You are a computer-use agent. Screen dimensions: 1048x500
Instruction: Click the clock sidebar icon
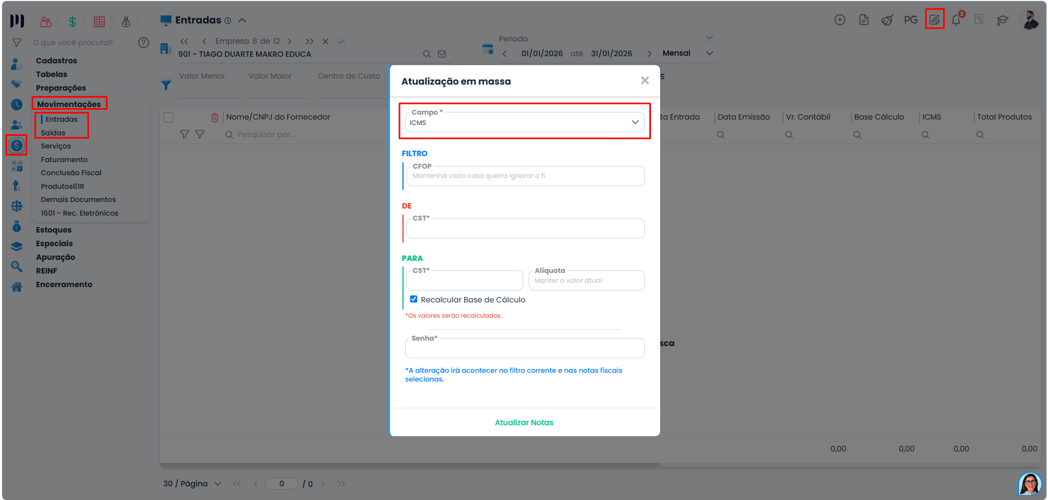tap(16, 105)
